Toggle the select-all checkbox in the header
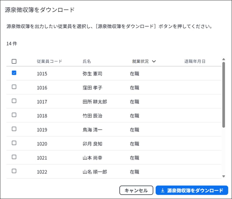 click(14, 61)
